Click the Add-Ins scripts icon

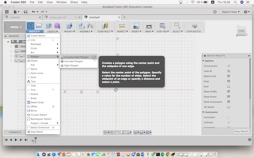point(163,26)
